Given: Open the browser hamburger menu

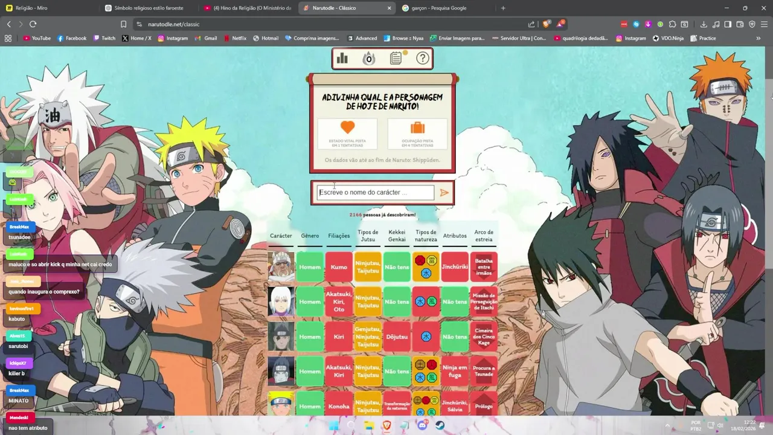Looking at the screenshot, I should tap(764, 24).
